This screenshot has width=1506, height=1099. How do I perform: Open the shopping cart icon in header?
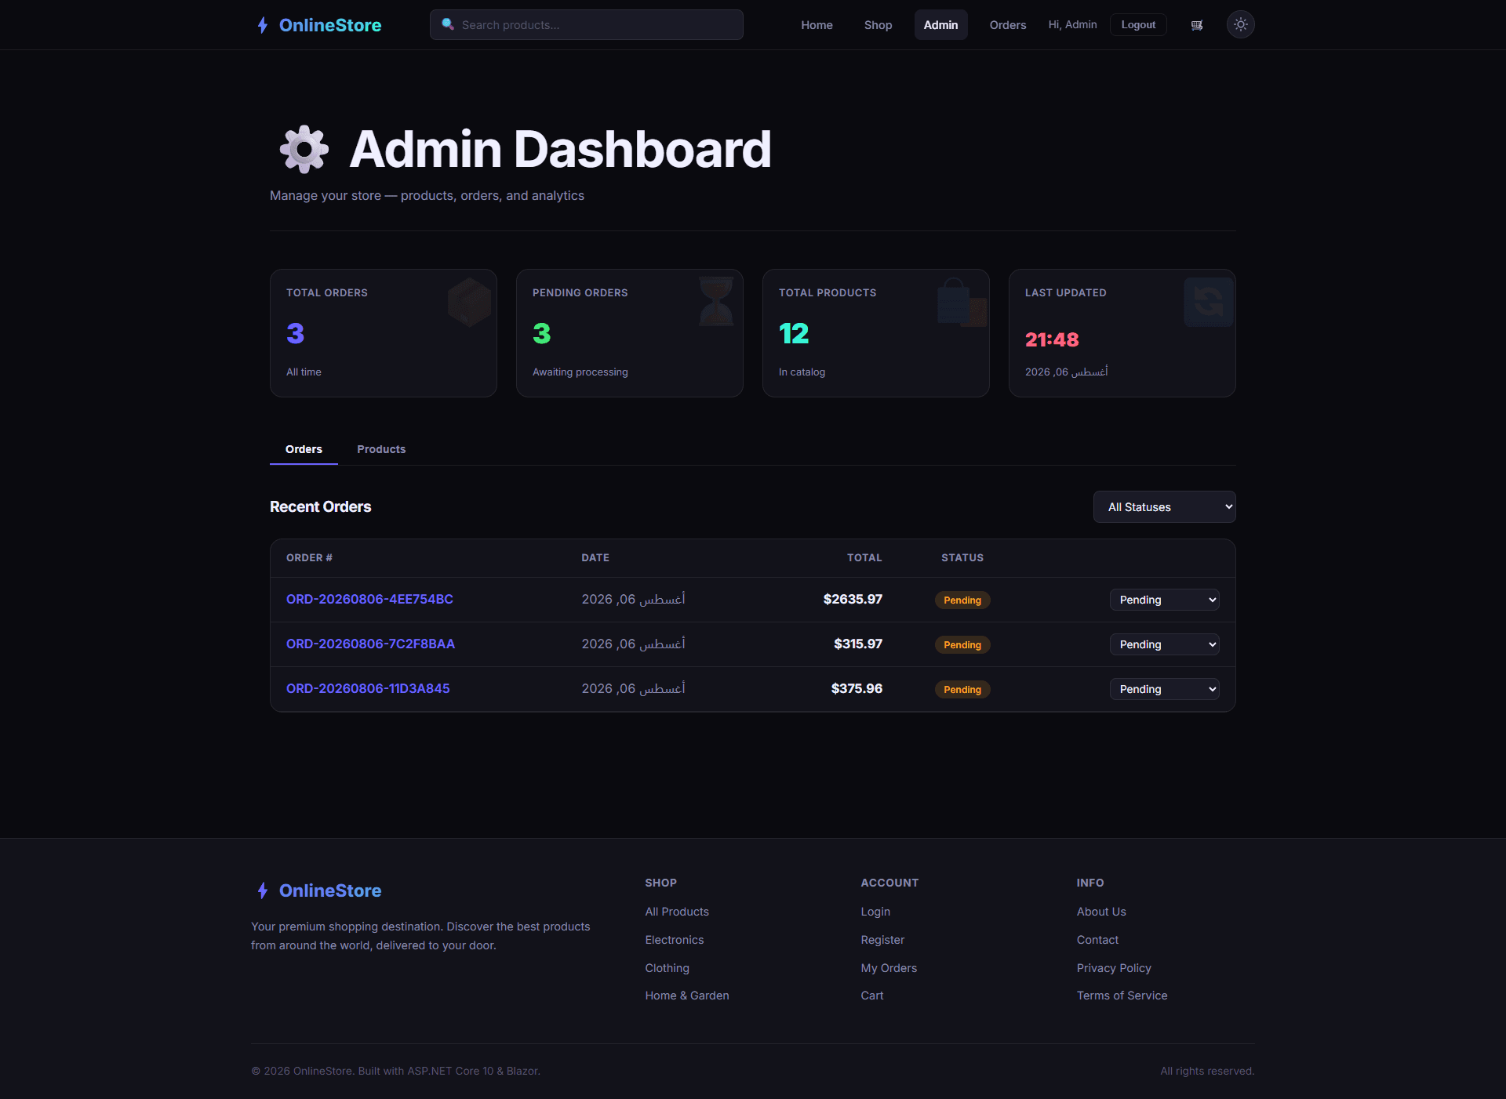click(1197, 25)
